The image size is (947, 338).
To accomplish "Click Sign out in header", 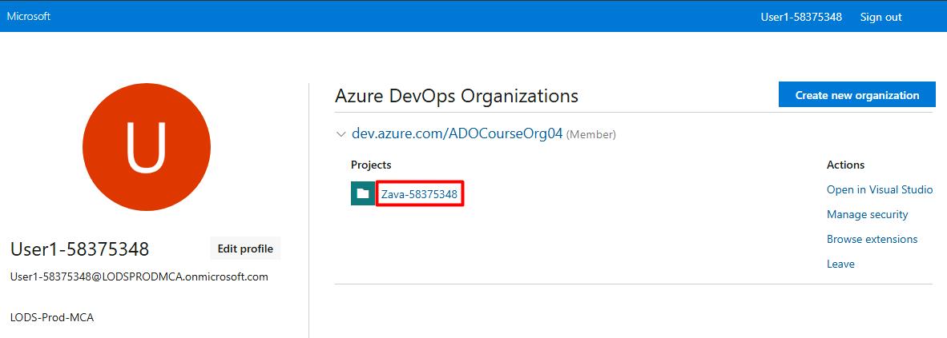I will [x=881, y=17].
